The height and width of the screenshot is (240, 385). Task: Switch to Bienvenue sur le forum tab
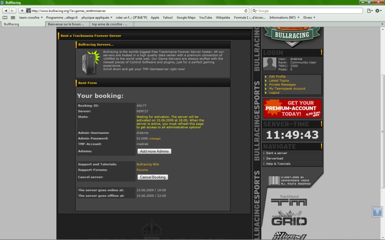[67, 24]
